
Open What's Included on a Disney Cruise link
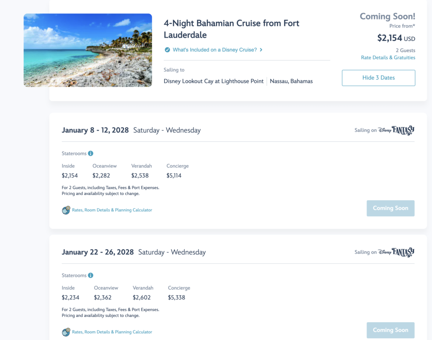215,50
